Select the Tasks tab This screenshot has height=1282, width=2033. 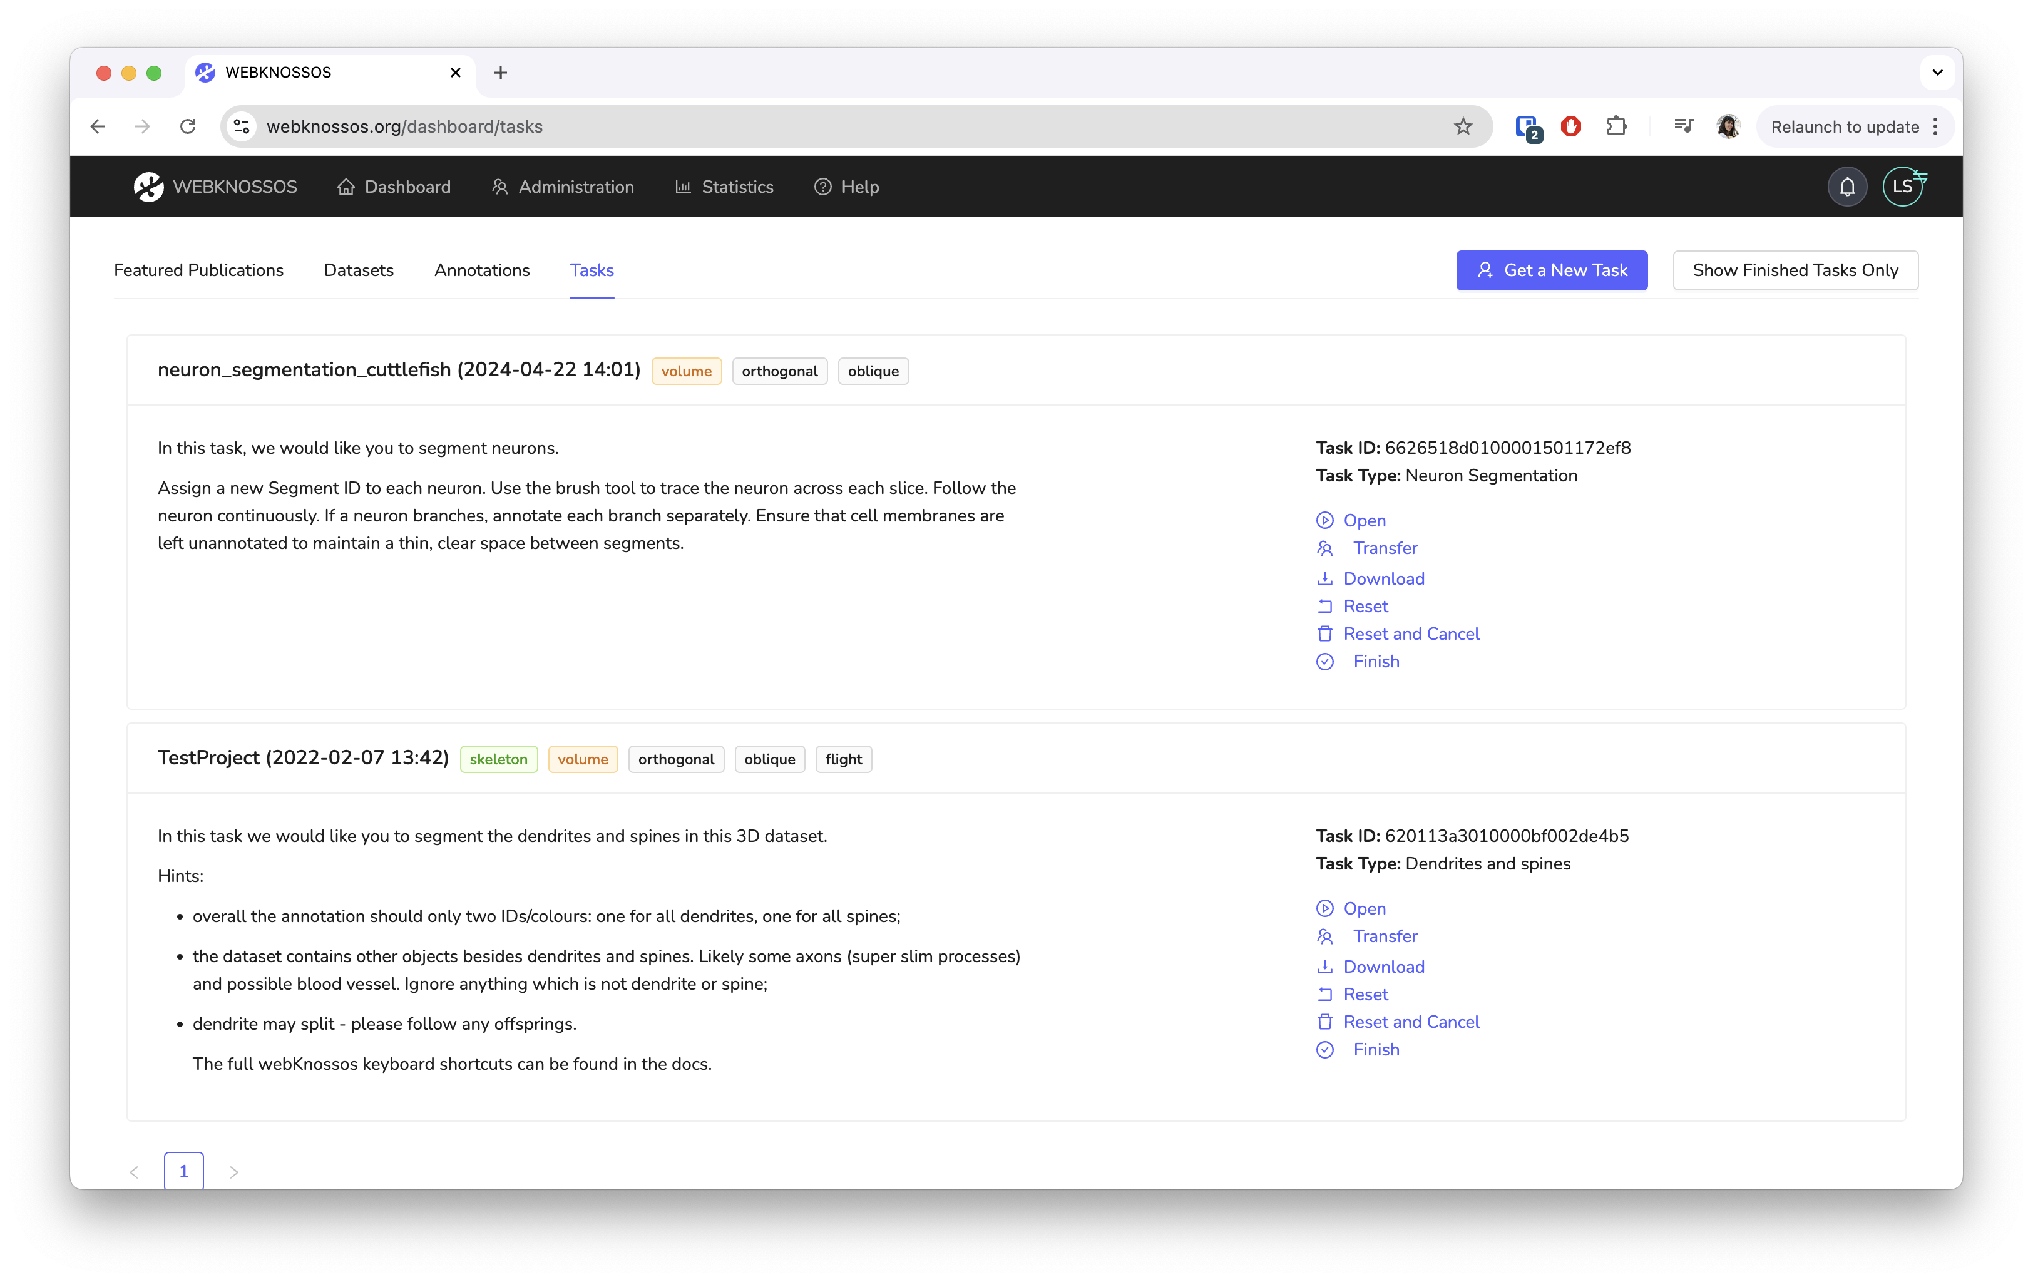[x=592, y=270]
